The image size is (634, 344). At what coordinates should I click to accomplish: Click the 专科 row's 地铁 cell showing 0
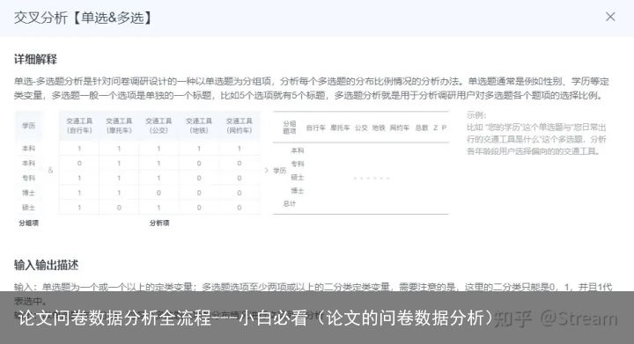click(x=199, y=178)
